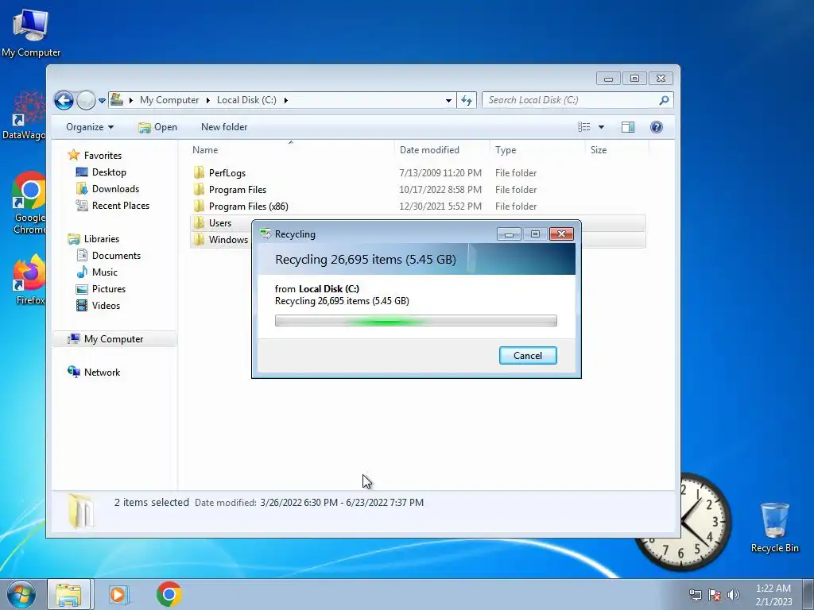
Task: Click the search magnifier icon
Action: click(x=664, y=100)
